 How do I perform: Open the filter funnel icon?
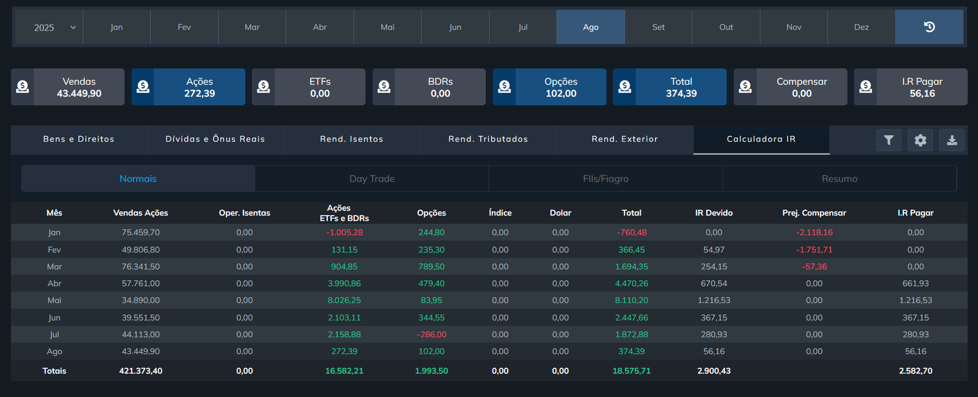[x=889, y=140]
